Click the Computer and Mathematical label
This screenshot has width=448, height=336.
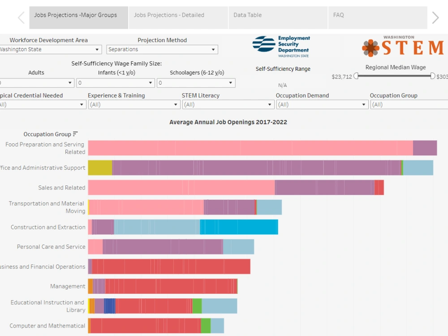click(x=47, y=326)
